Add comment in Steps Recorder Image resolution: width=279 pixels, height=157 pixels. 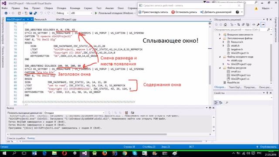[x=216, y=12]
